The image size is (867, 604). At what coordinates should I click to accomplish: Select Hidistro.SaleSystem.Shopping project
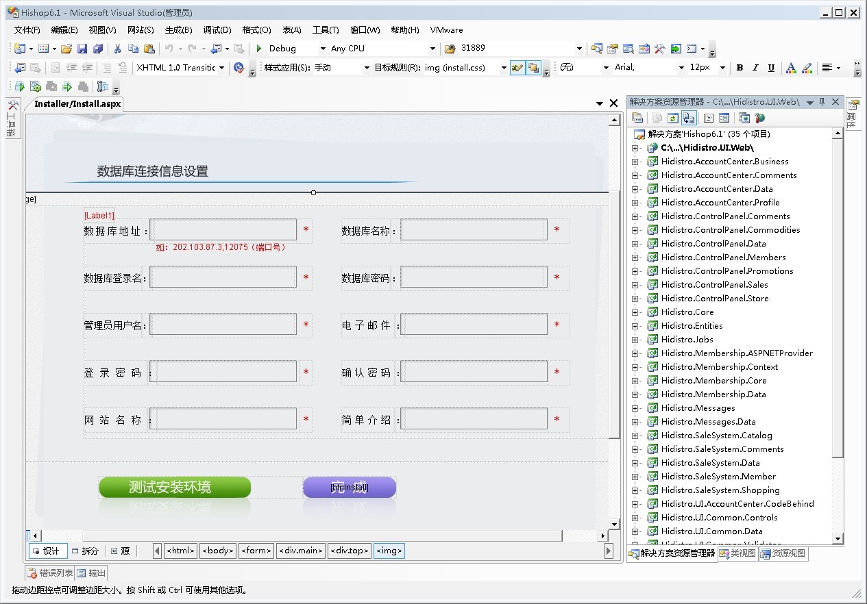click(720, 490)
